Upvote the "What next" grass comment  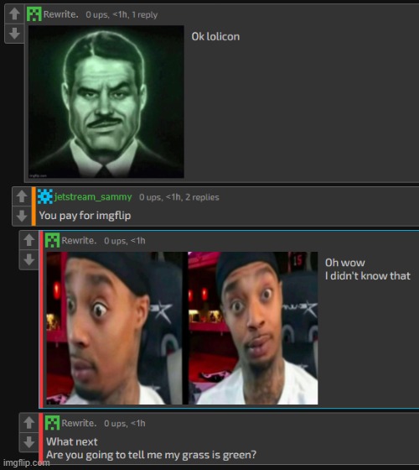28,423
